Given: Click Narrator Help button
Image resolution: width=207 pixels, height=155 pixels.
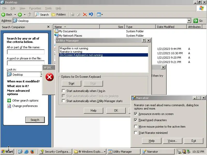Looking at the screenshot, I should click(x=152, y=141).
